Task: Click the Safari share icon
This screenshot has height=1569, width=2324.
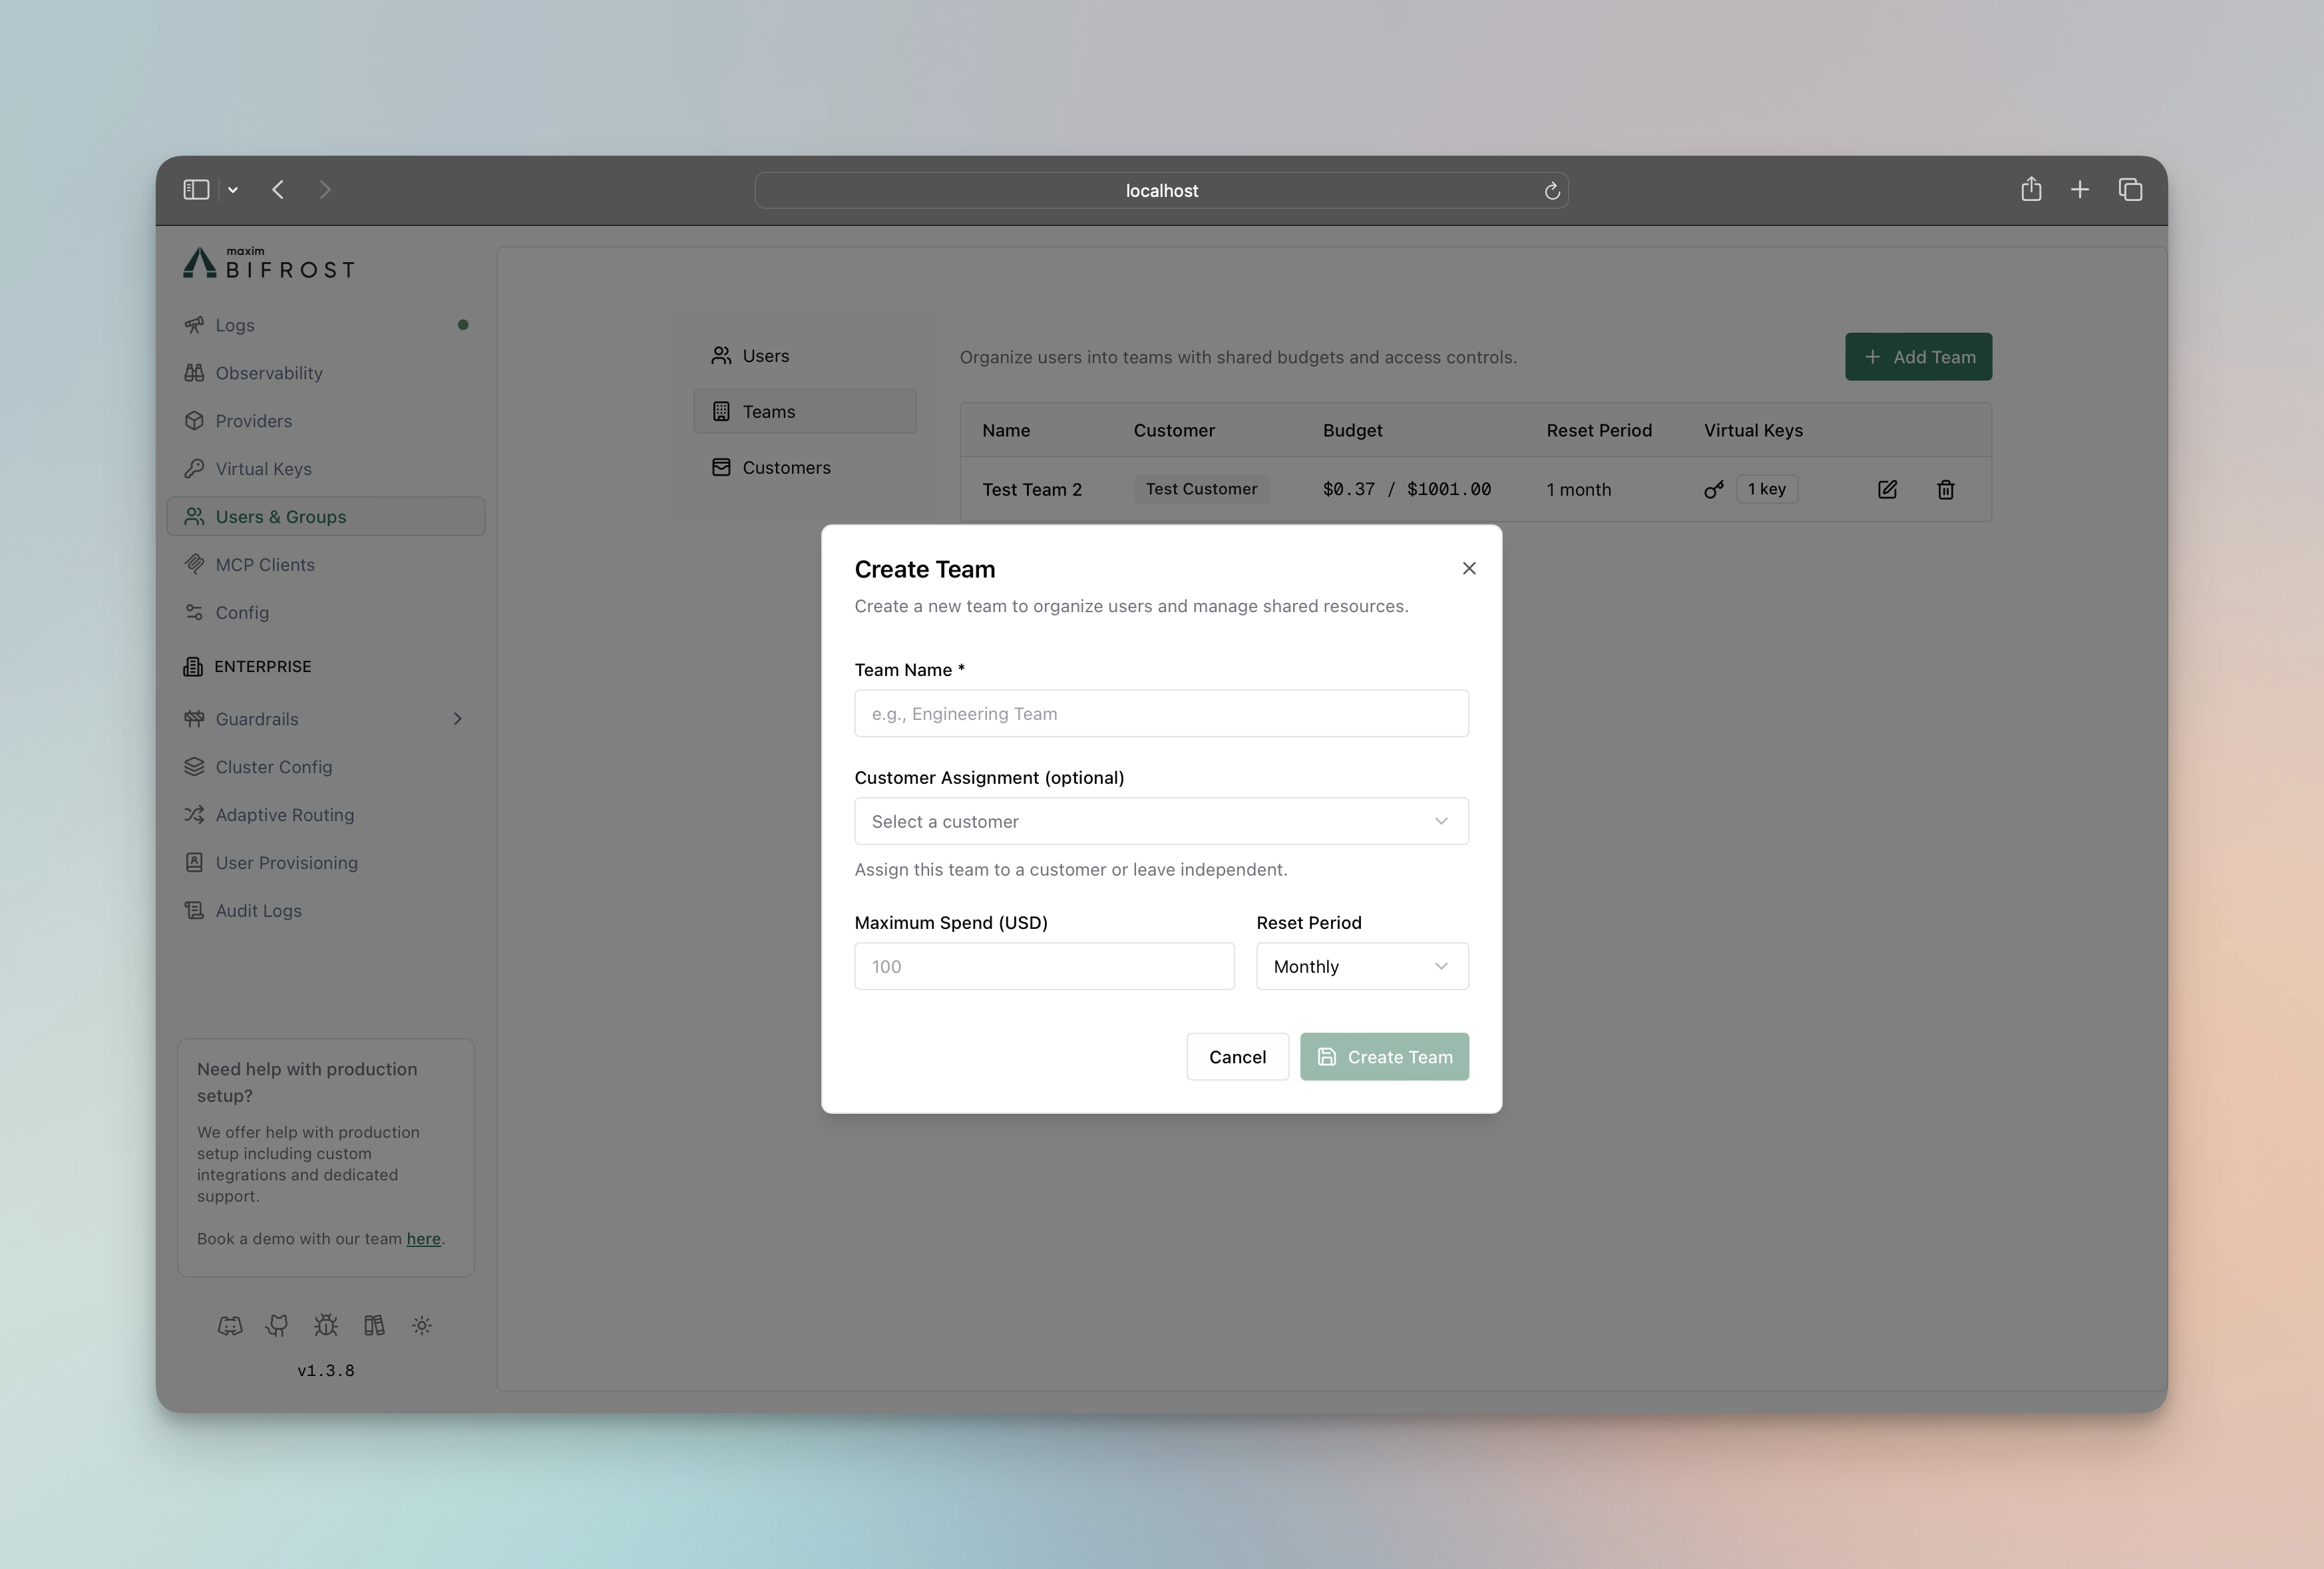Action: pyautogui.click(x=2030, y=190)
